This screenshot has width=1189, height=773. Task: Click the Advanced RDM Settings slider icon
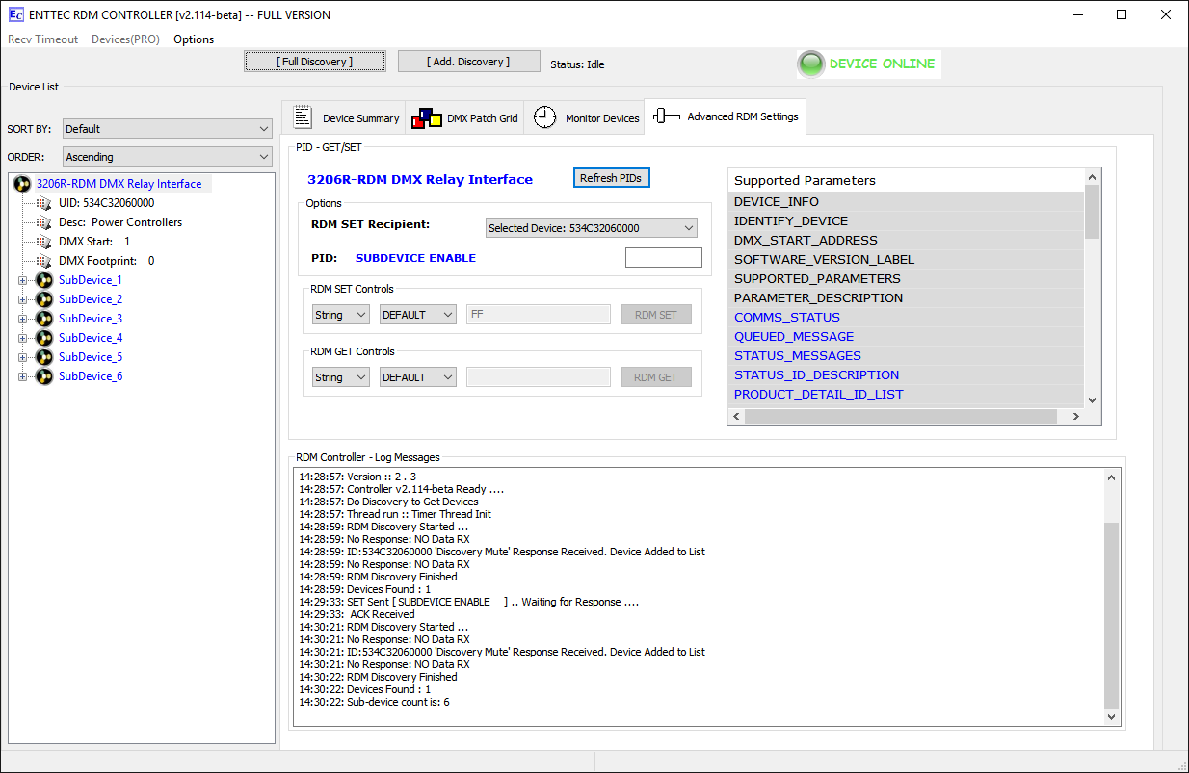[x=666, y=116]
